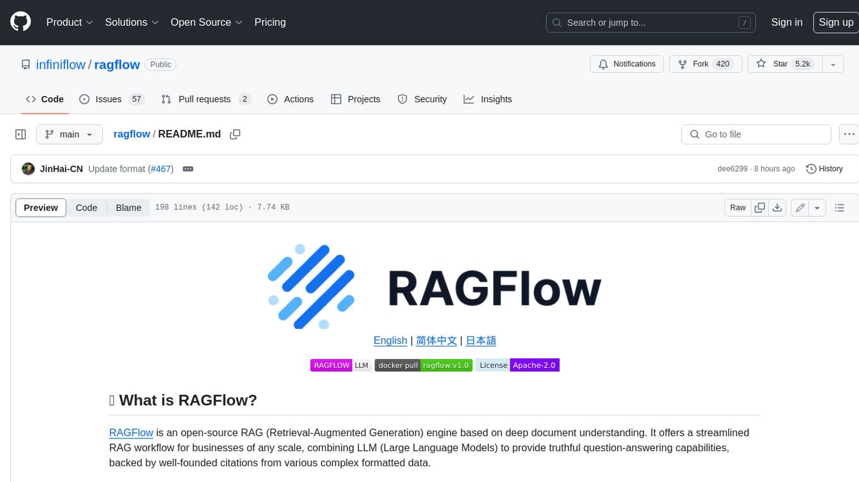Open the main branch selector
The height and width of the screenshot is (482, 859).
click(x=69, y=134)
